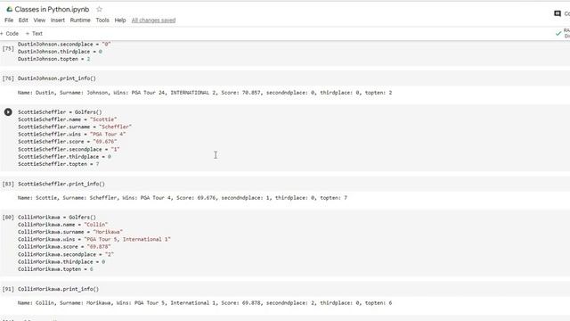Click the Google Drive icon beside notebook title

10,10
